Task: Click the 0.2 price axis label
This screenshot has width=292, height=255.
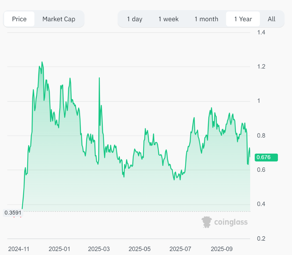Action: click(x=261, y=239)
